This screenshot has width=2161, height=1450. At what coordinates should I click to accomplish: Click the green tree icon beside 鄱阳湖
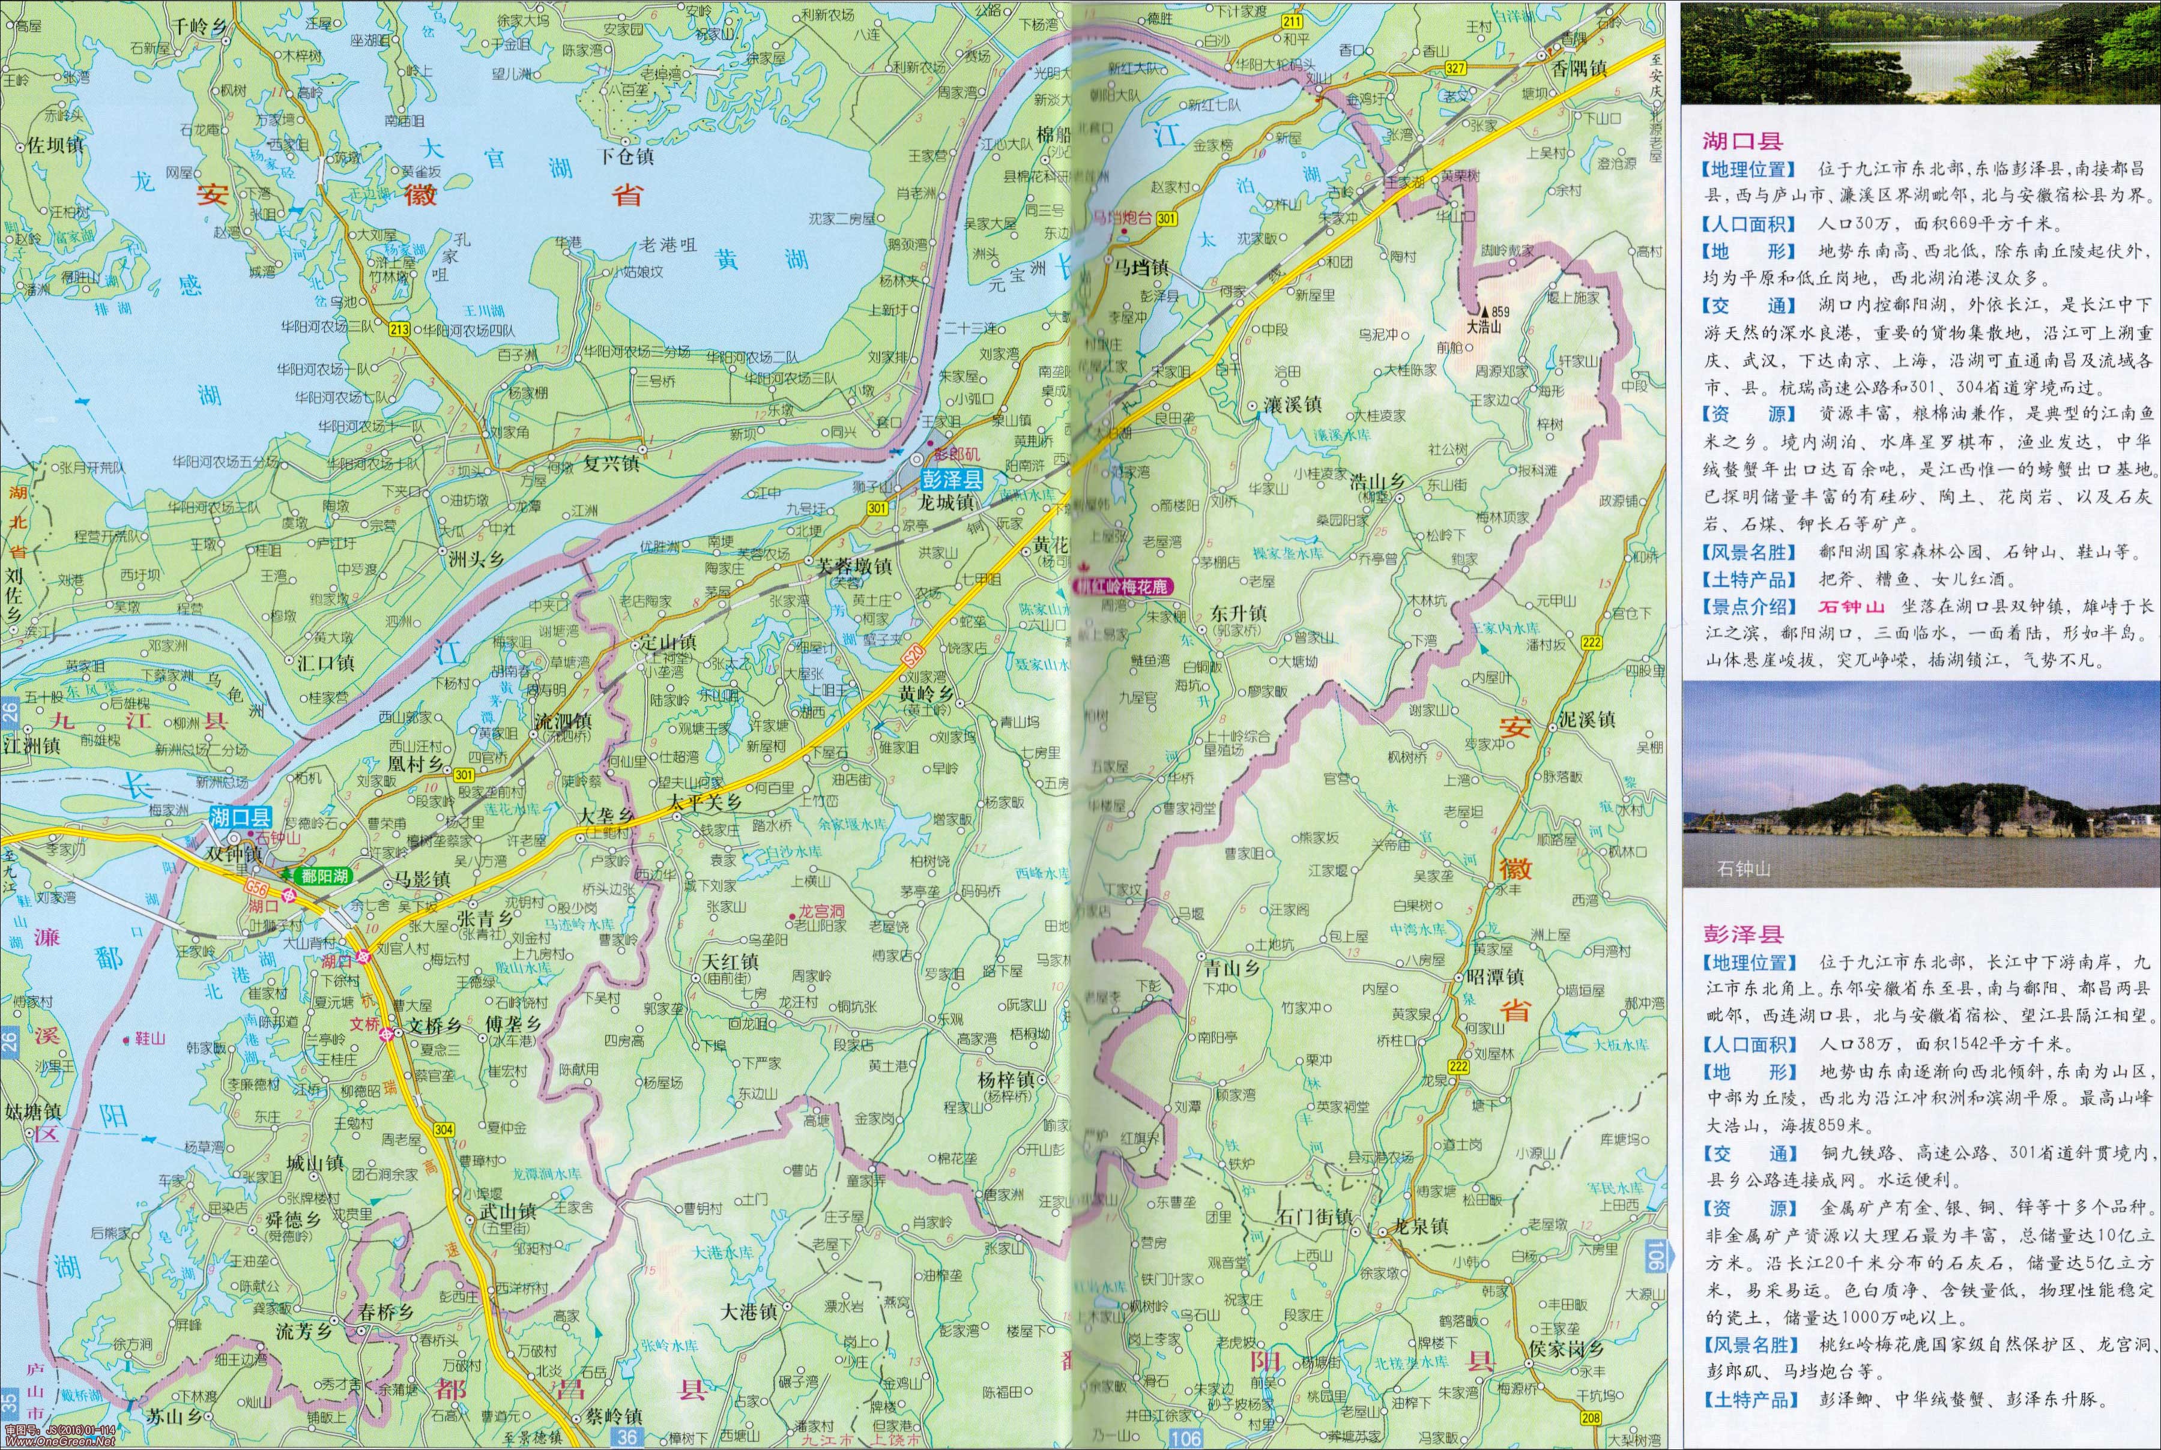click(x=288, y=875)
